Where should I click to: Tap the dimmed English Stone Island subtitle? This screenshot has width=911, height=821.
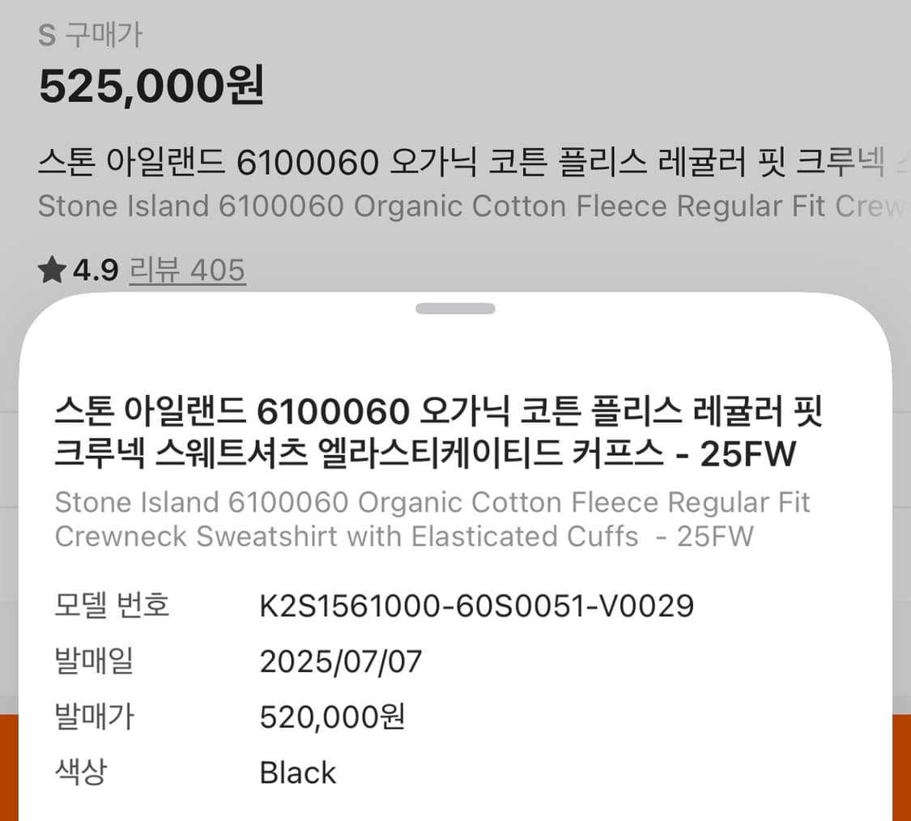coord(470,206)
